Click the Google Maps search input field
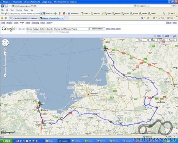This screenshot has width=178, height=143. (58, 29)
